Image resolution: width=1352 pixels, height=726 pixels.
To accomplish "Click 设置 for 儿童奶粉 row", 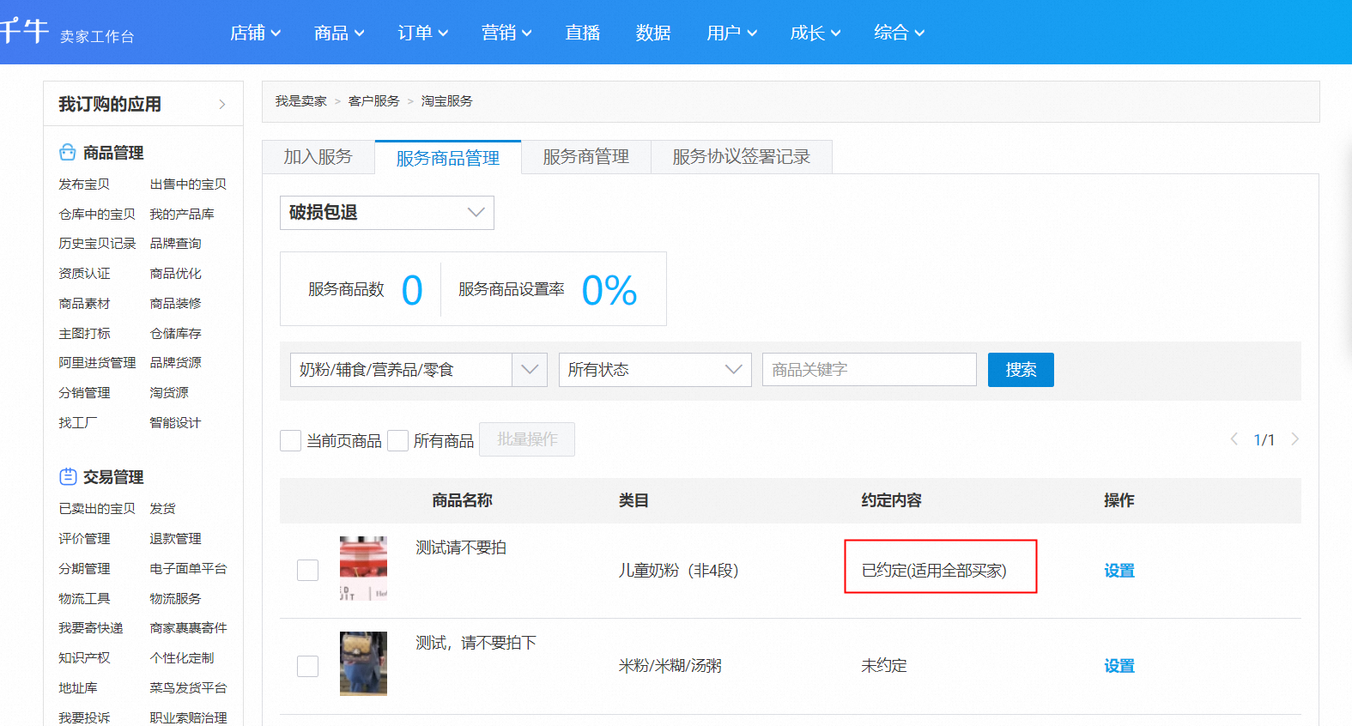I will pyautogui.click(x=1119, y=571).
